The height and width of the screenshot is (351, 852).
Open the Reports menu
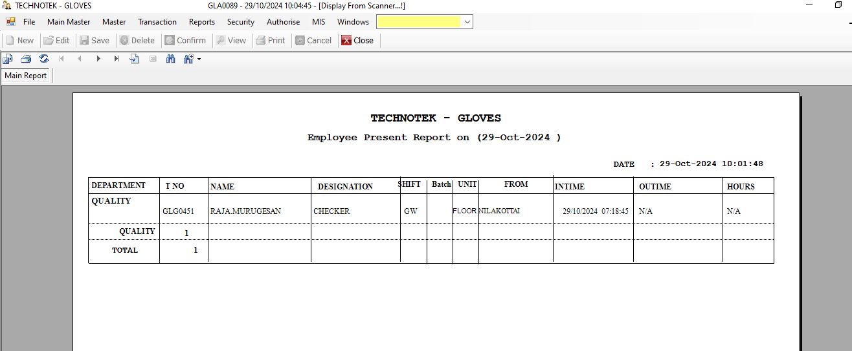201,22
